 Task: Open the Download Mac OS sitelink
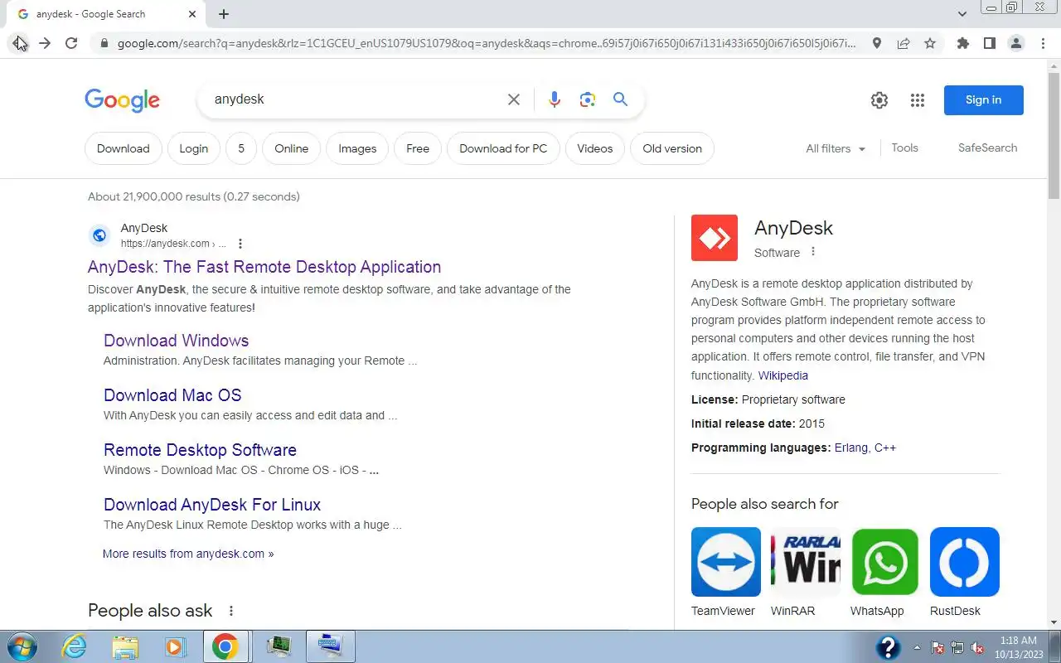pos(172,395)
